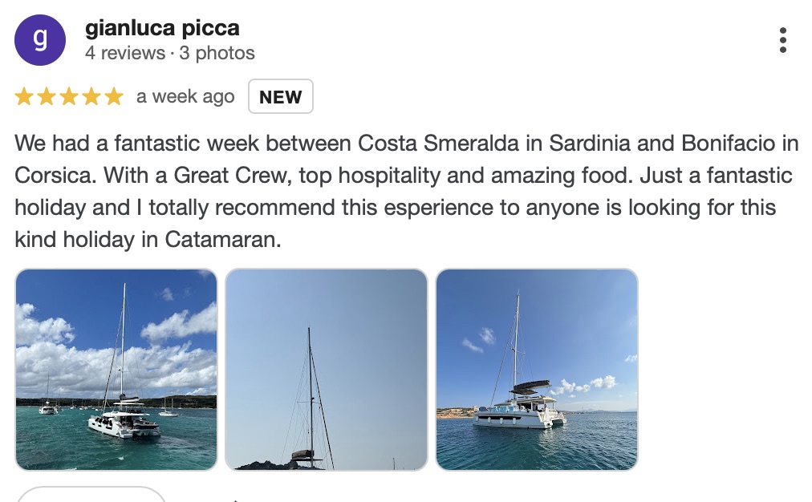
Task: Open the three-dot review options menu
Action: click(782, 40)
